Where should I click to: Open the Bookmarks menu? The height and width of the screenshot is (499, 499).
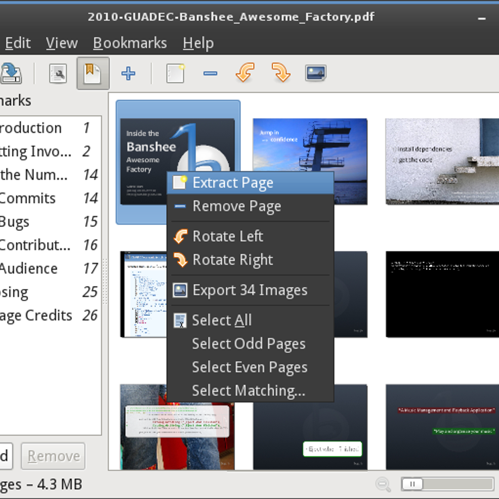coord(130,43)
